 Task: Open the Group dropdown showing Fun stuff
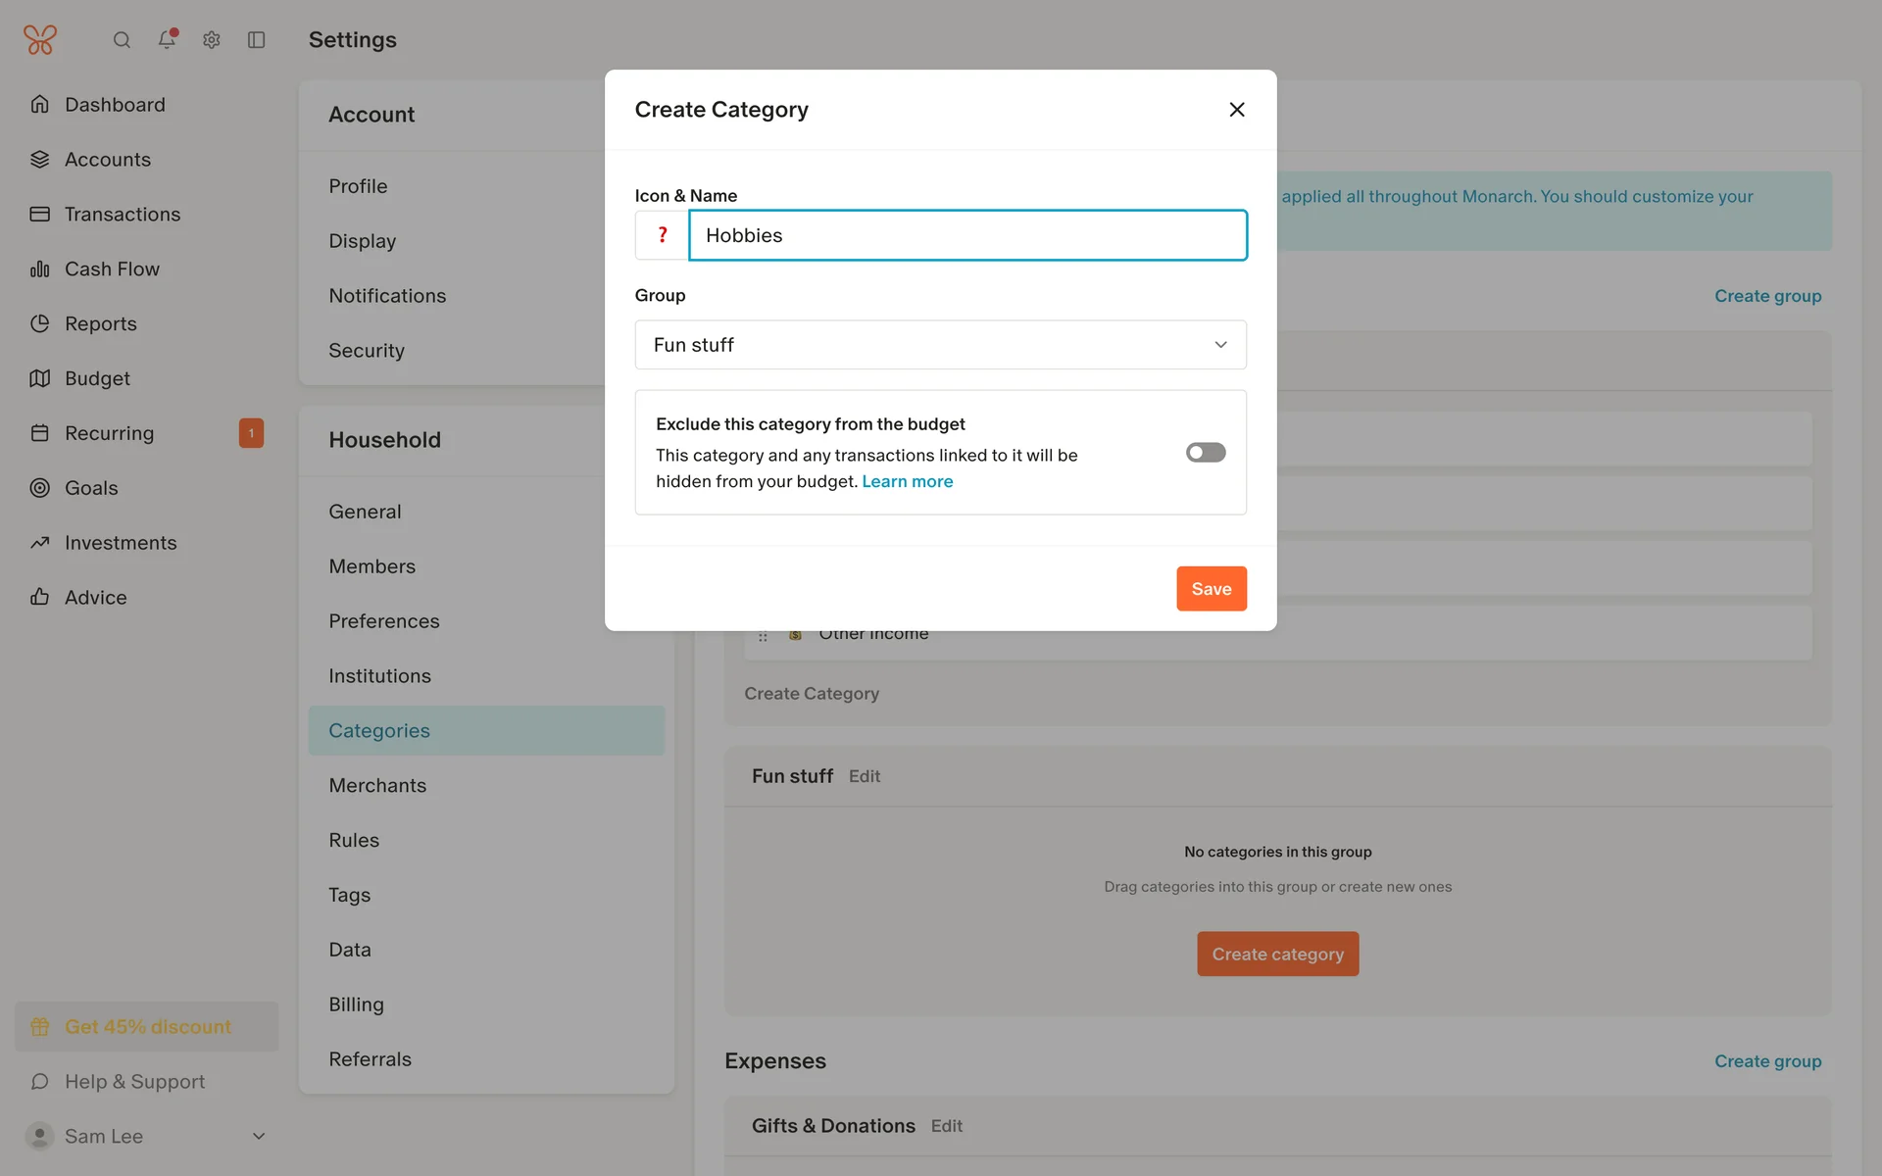[940, 345]
